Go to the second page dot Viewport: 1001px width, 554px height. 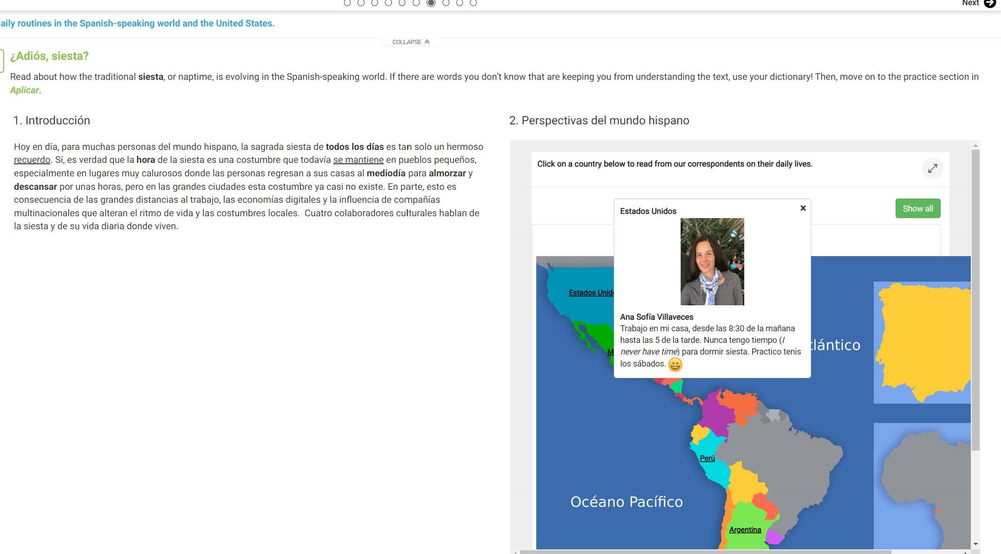pos(361,3)
